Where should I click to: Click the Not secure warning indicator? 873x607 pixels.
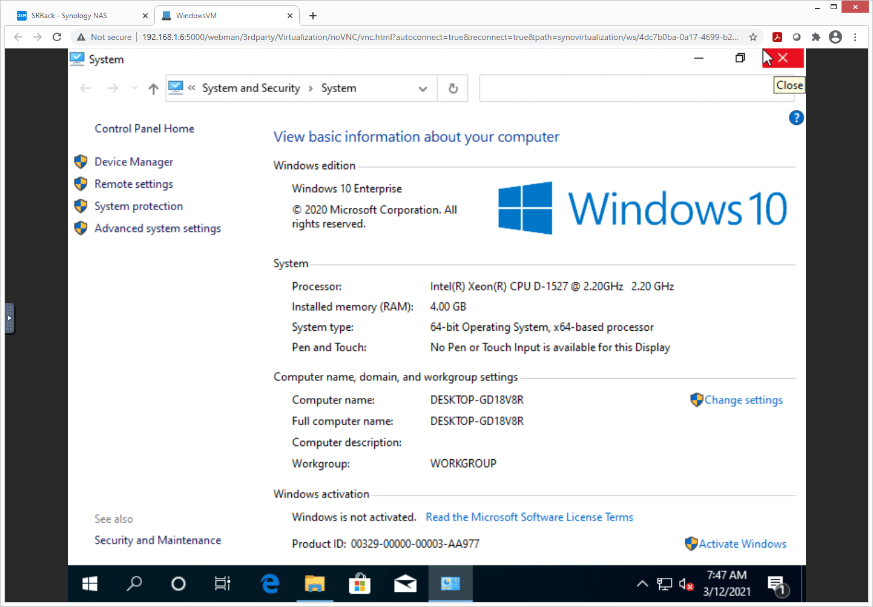point(104,37)
